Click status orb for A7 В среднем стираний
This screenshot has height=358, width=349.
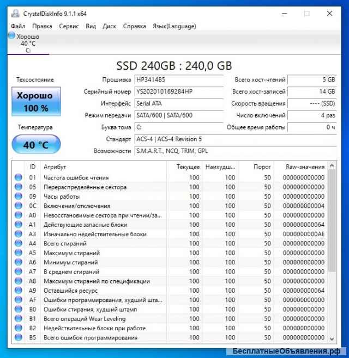(x=19, y=271)
